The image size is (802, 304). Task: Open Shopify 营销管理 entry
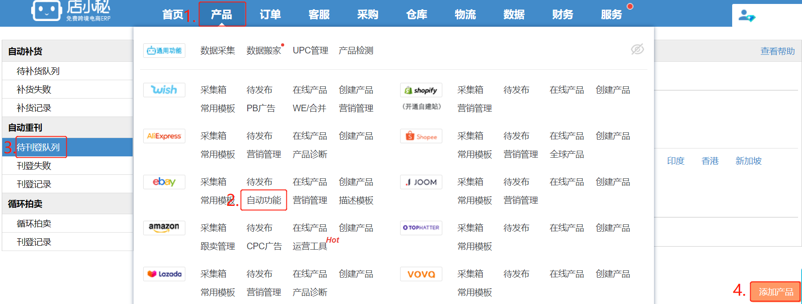pos(475,108)
